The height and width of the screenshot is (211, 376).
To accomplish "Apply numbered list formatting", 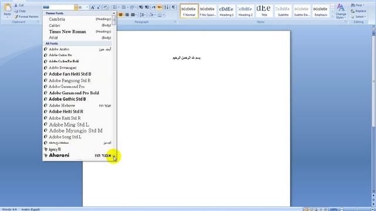I will click(124, 8).
